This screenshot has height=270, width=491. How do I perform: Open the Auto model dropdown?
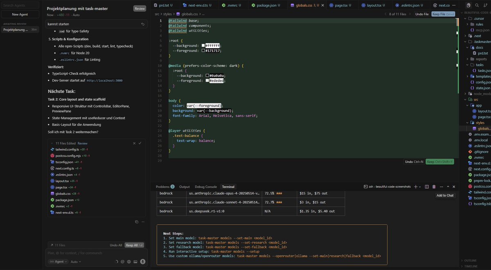click(76, 261)
